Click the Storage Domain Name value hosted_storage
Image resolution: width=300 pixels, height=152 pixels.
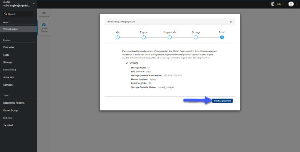click(166, 87)
